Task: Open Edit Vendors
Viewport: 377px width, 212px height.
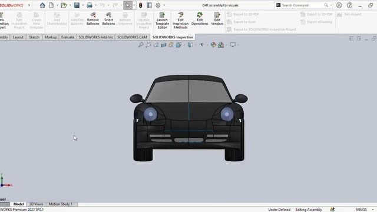Action: coord(217,19)
